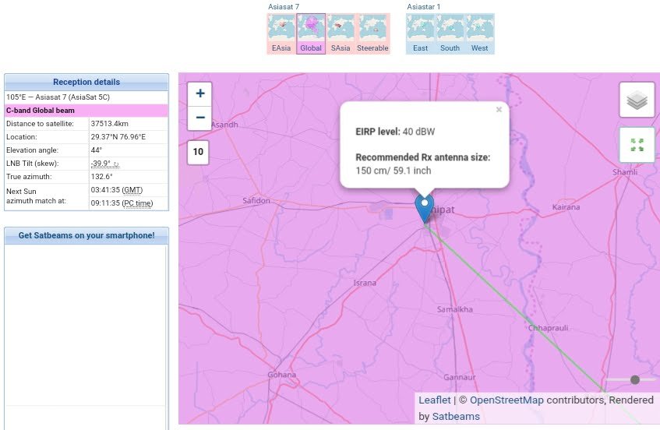Image resolution: width=660 pixels, height=430 pixels.
Task: Select Asiasat 7 EAsia beam thumbnail
Action: click(x=281, y=33)
